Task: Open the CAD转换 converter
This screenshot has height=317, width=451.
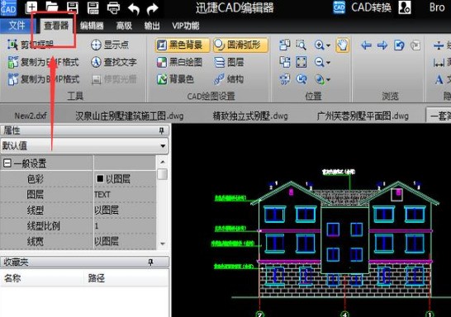Action: coord(362,7)
